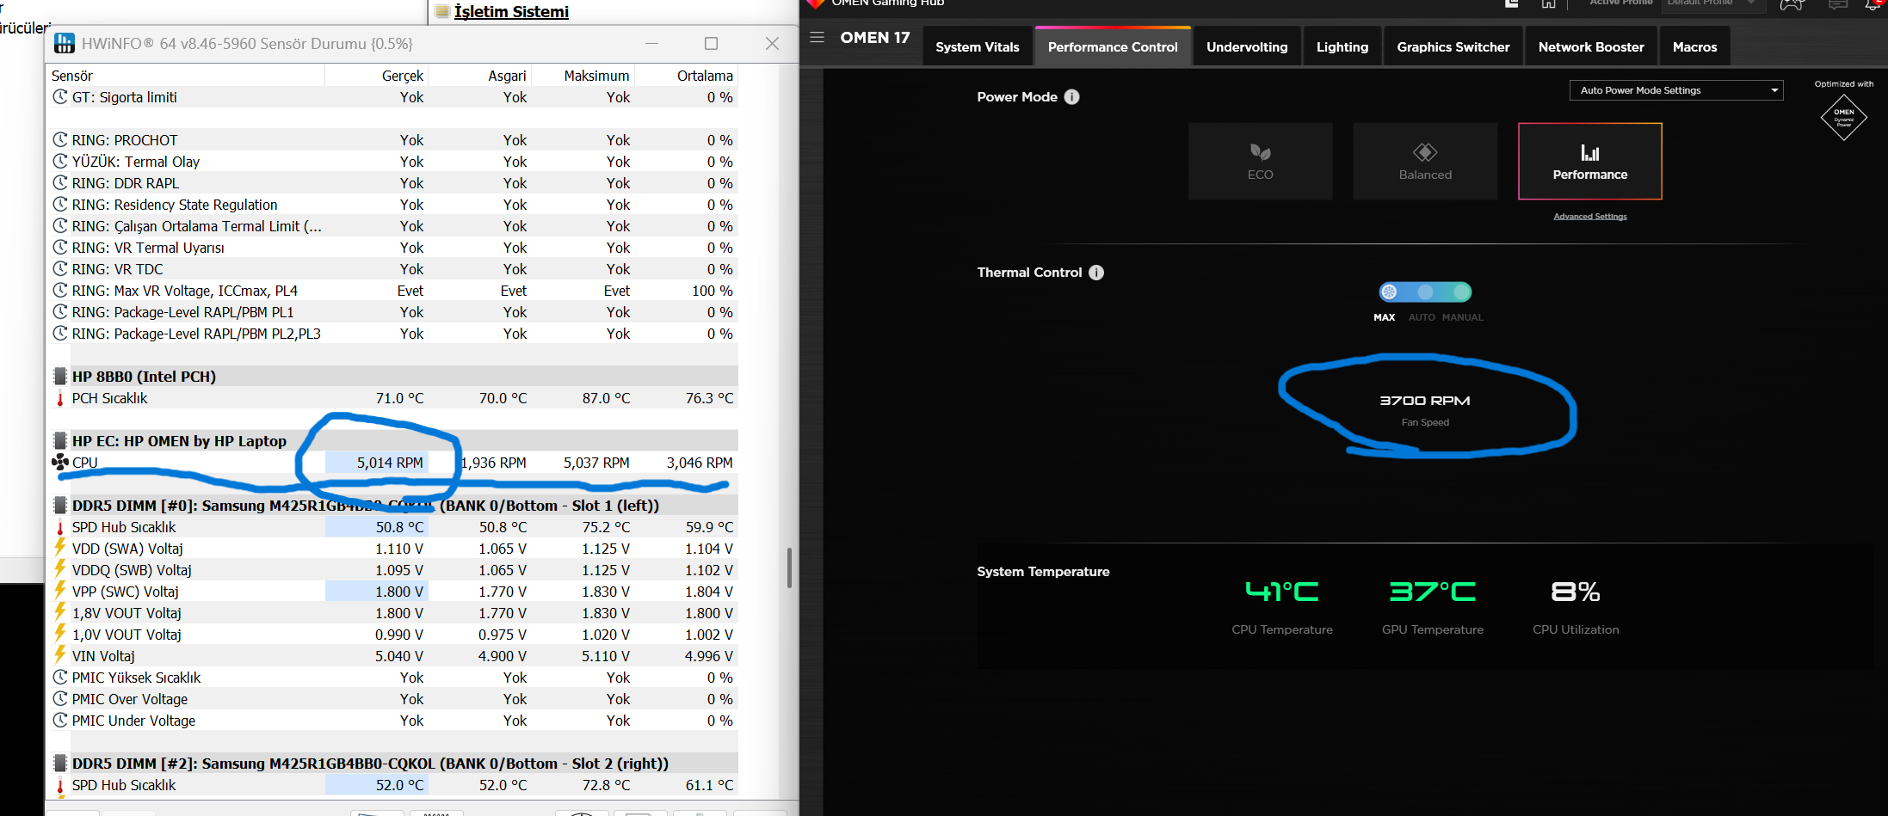
Task: Click lightning icon of VIN Voltaj
Action: click(60, 655)
